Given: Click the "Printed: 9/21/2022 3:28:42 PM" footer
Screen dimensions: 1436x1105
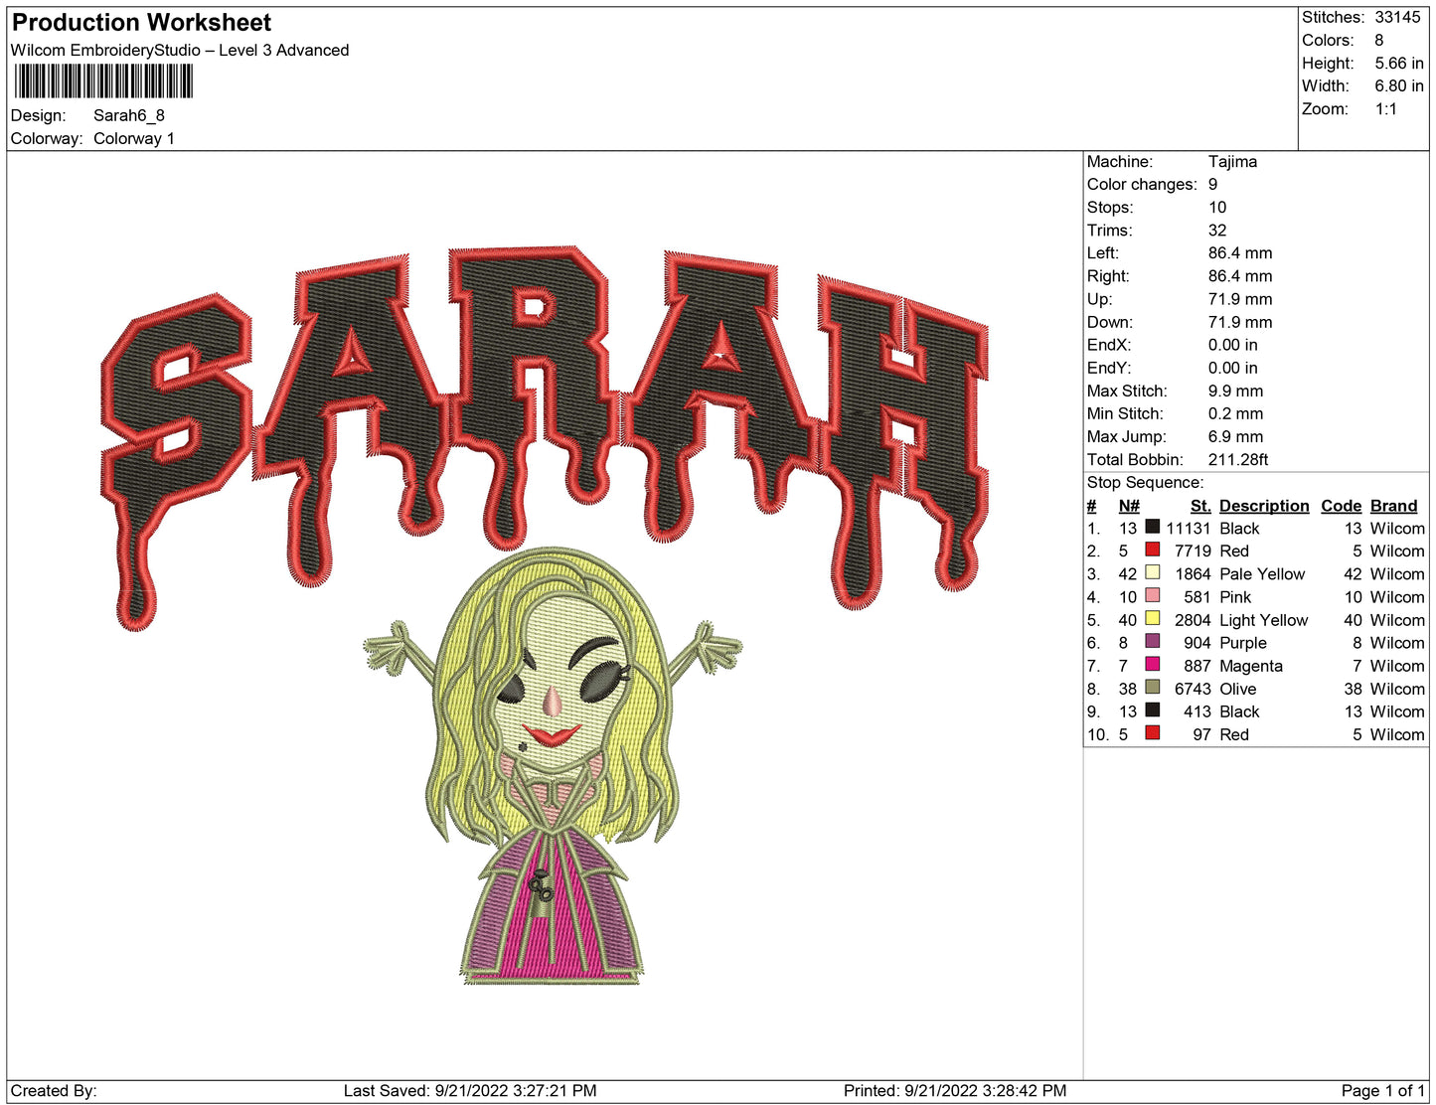Looking at the screenshot, I should pyautogui.click(x=955, y=1090).
